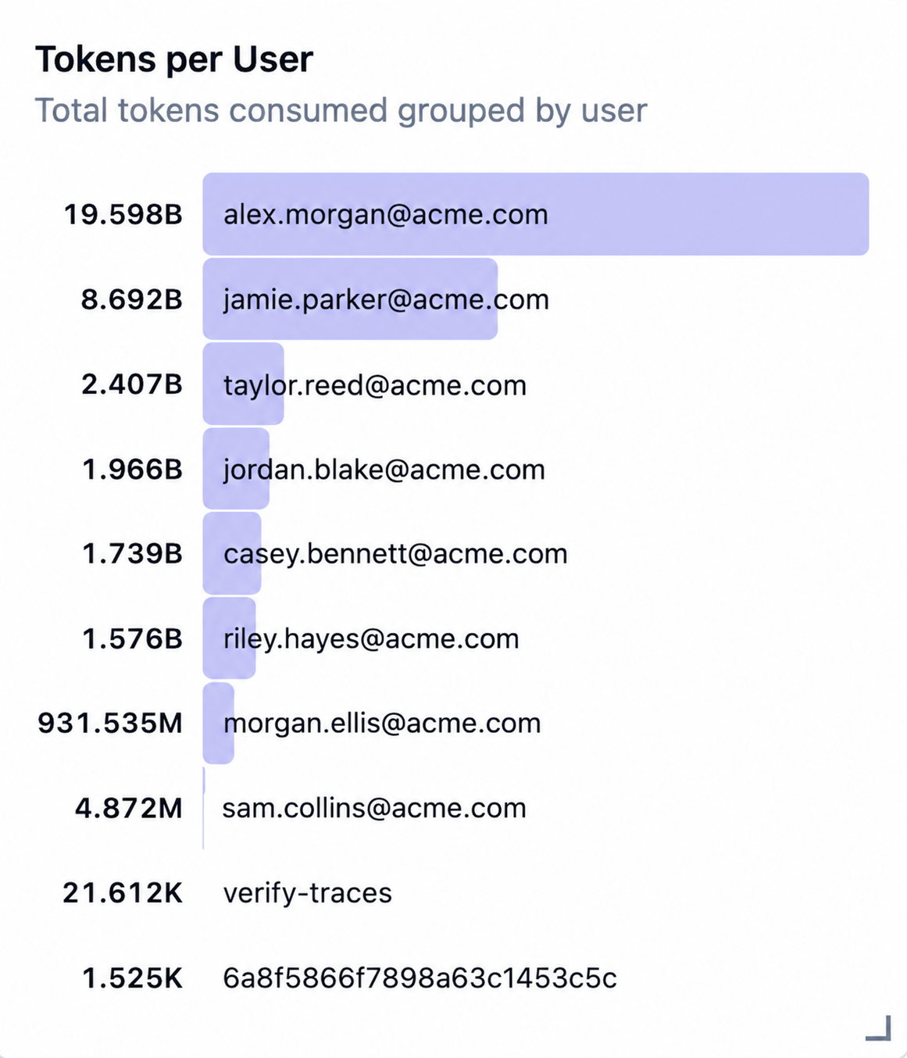This screenshot has height=1058, width=907.
Task: Click the 21.612K token value
Action: point(123,893)
